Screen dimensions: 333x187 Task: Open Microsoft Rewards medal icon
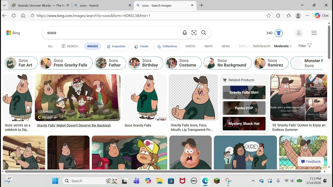pos(279,33)
